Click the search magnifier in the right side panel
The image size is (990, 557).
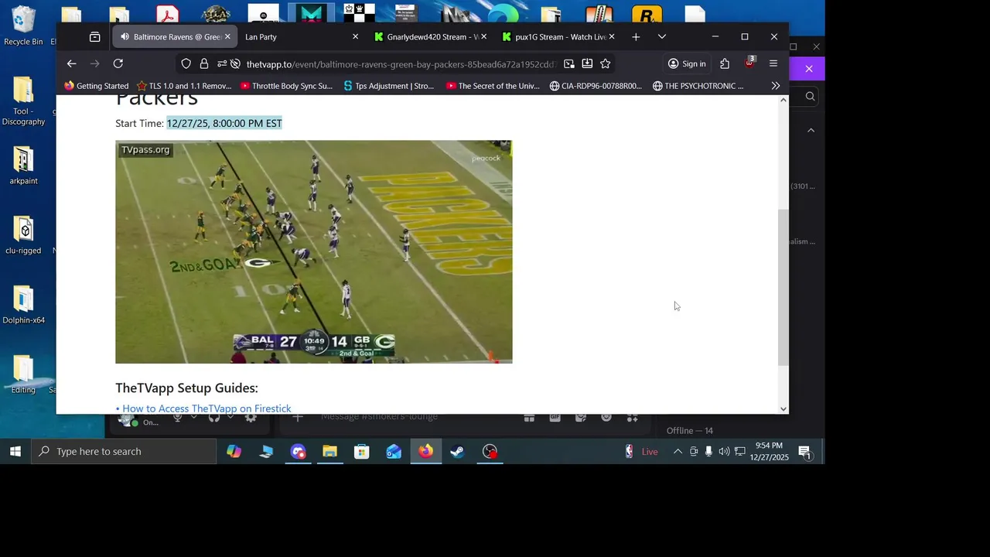click(x=810, y=97)
